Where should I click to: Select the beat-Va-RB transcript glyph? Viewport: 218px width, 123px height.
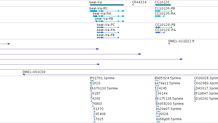pyautogui.click(x=109, y=21)
